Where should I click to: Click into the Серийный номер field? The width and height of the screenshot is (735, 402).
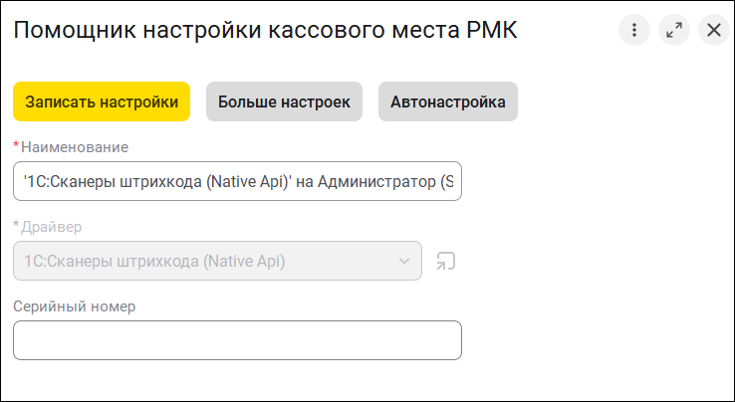coord(237,340)
